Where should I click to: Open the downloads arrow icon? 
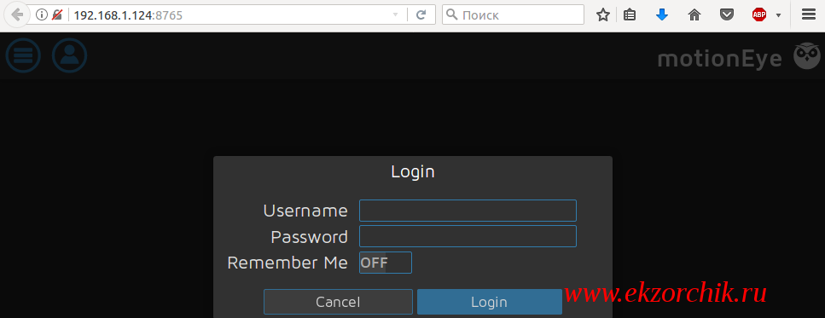[662, 15]
